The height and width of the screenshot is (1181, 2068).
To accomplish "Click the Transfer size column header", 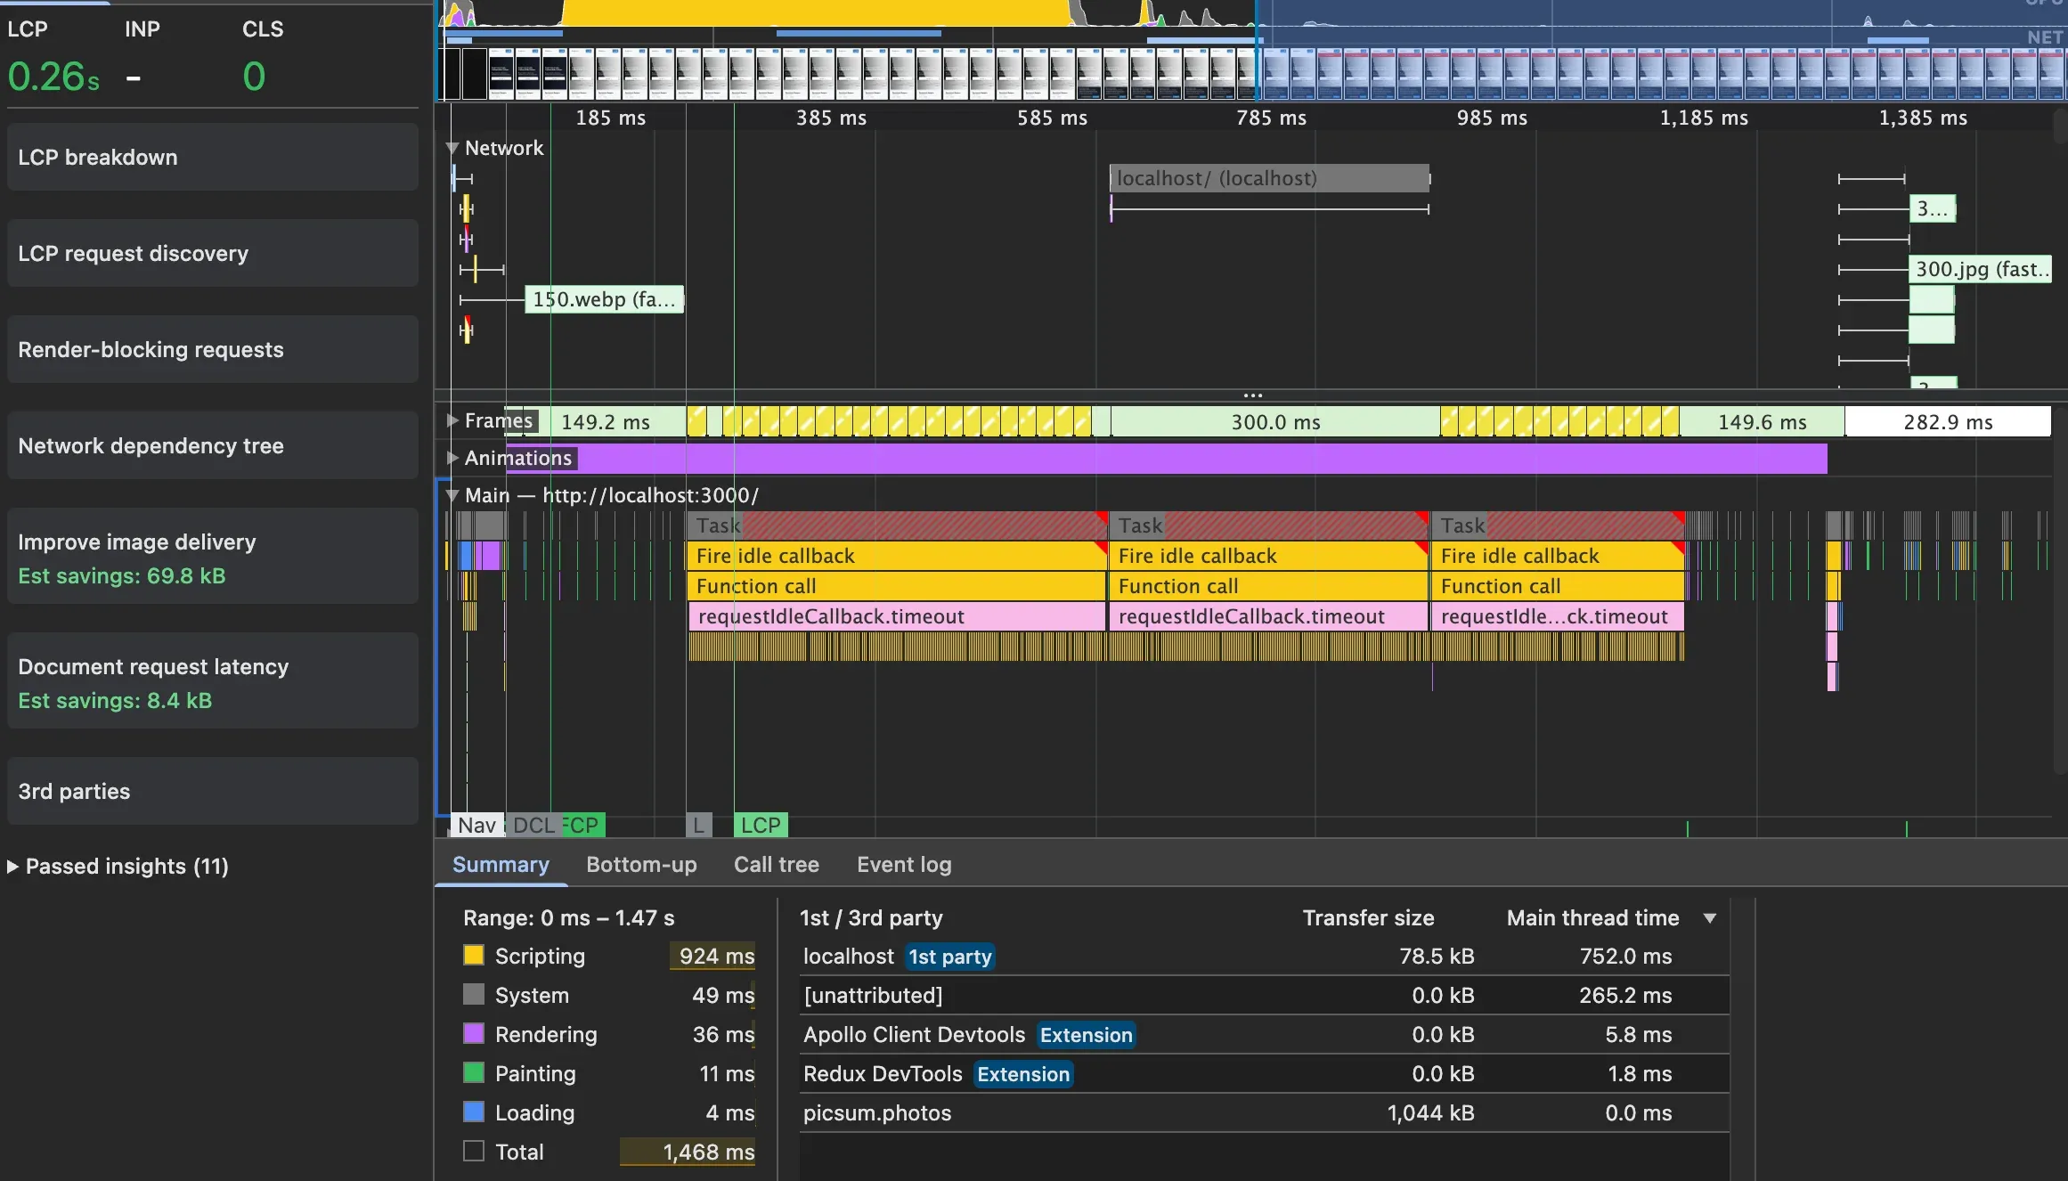I will coord(1368,917).
